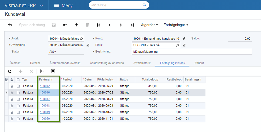Select the due date cell 2020-11-21
Viewport: 261px width, 132px height.
click(x=107, y=119)
